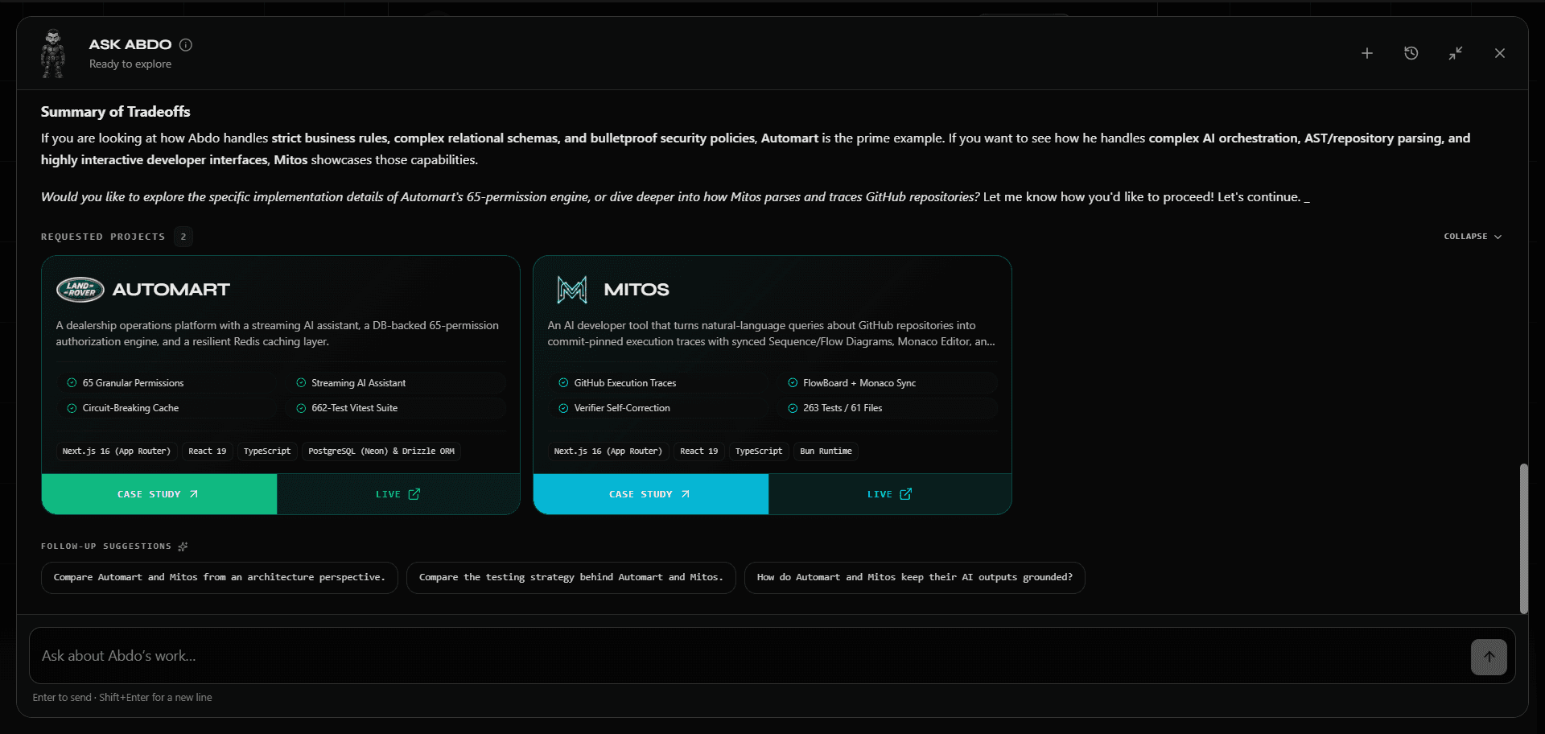Close the Ask Abdo panel
The height and width of the screenshot is (734, 1545).
1500,53
